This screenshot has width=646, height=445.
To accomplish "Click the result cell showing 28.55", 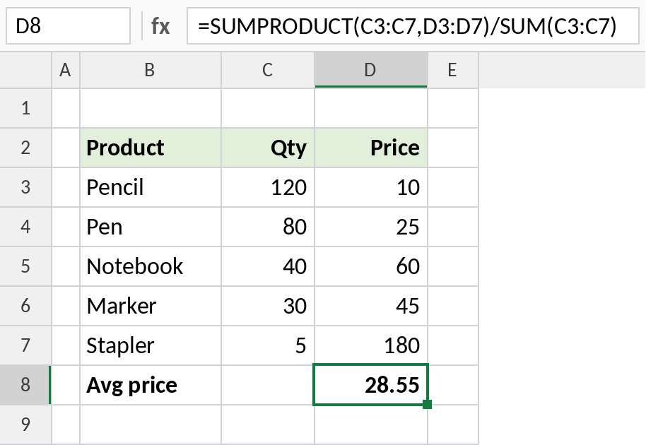I will (371, 384).
